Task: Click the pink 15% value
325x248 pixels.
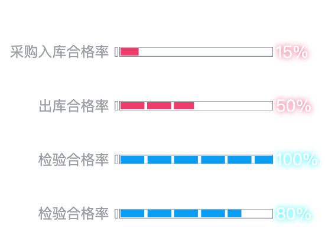Action: (292, 52)
